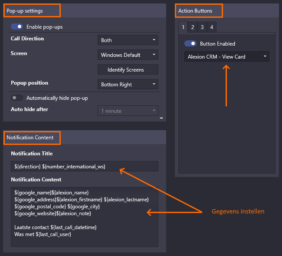
Task: Toggle the Enable pop-ups switch
Action: pos(17,26)
